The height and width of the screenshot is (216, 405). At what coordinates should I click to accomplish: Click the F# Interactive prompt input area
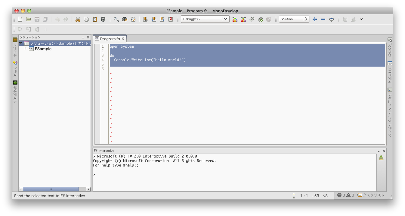click(x=234, y=174)
